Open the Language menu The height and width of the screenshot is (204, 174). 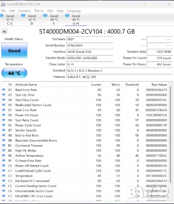pyautogui.click(x=74, y=11)
